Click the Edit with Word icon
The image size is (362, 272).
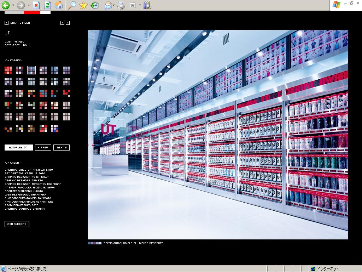133,5
